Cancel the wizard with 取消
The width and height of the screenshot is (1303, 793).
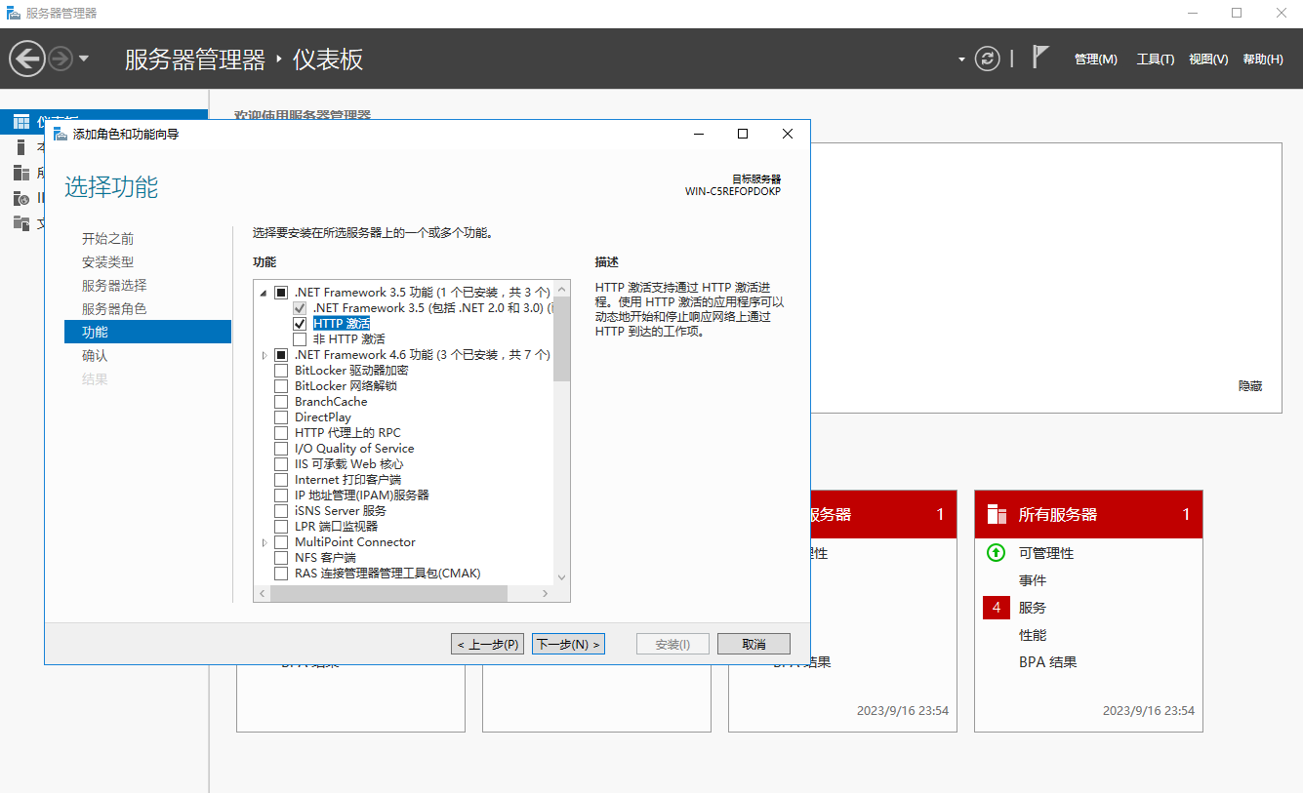[x=753, y=645]
